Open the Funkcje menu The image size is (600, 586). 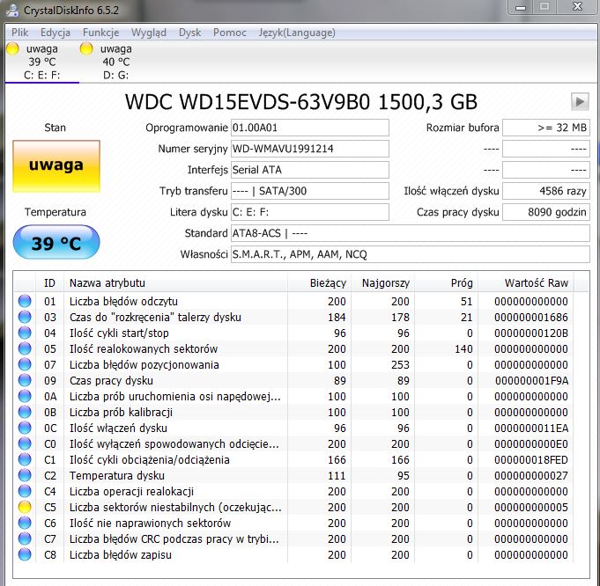click(x=100, y=33)
